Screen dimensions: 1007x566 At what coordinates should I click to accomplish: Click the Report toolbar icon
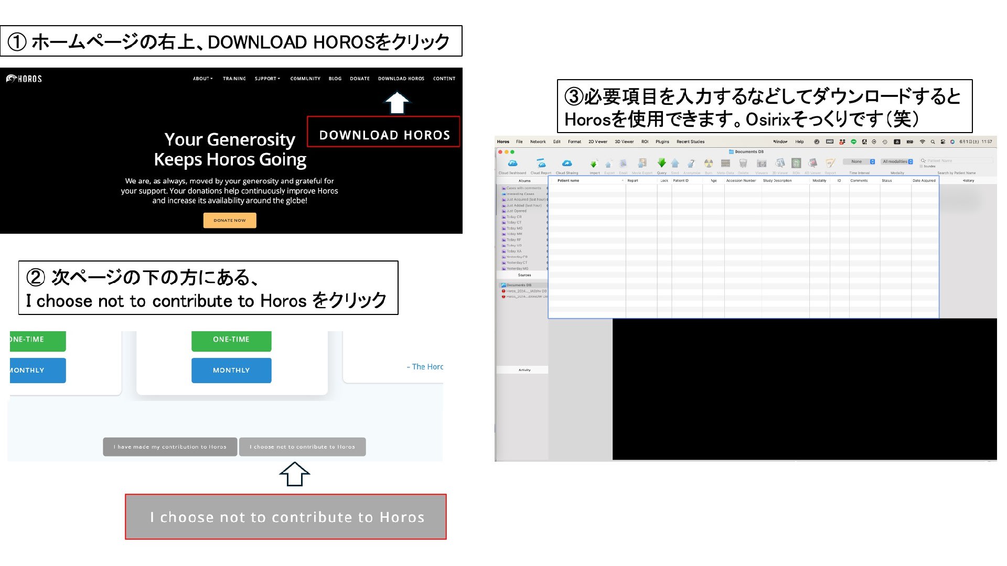pos(830,164)
